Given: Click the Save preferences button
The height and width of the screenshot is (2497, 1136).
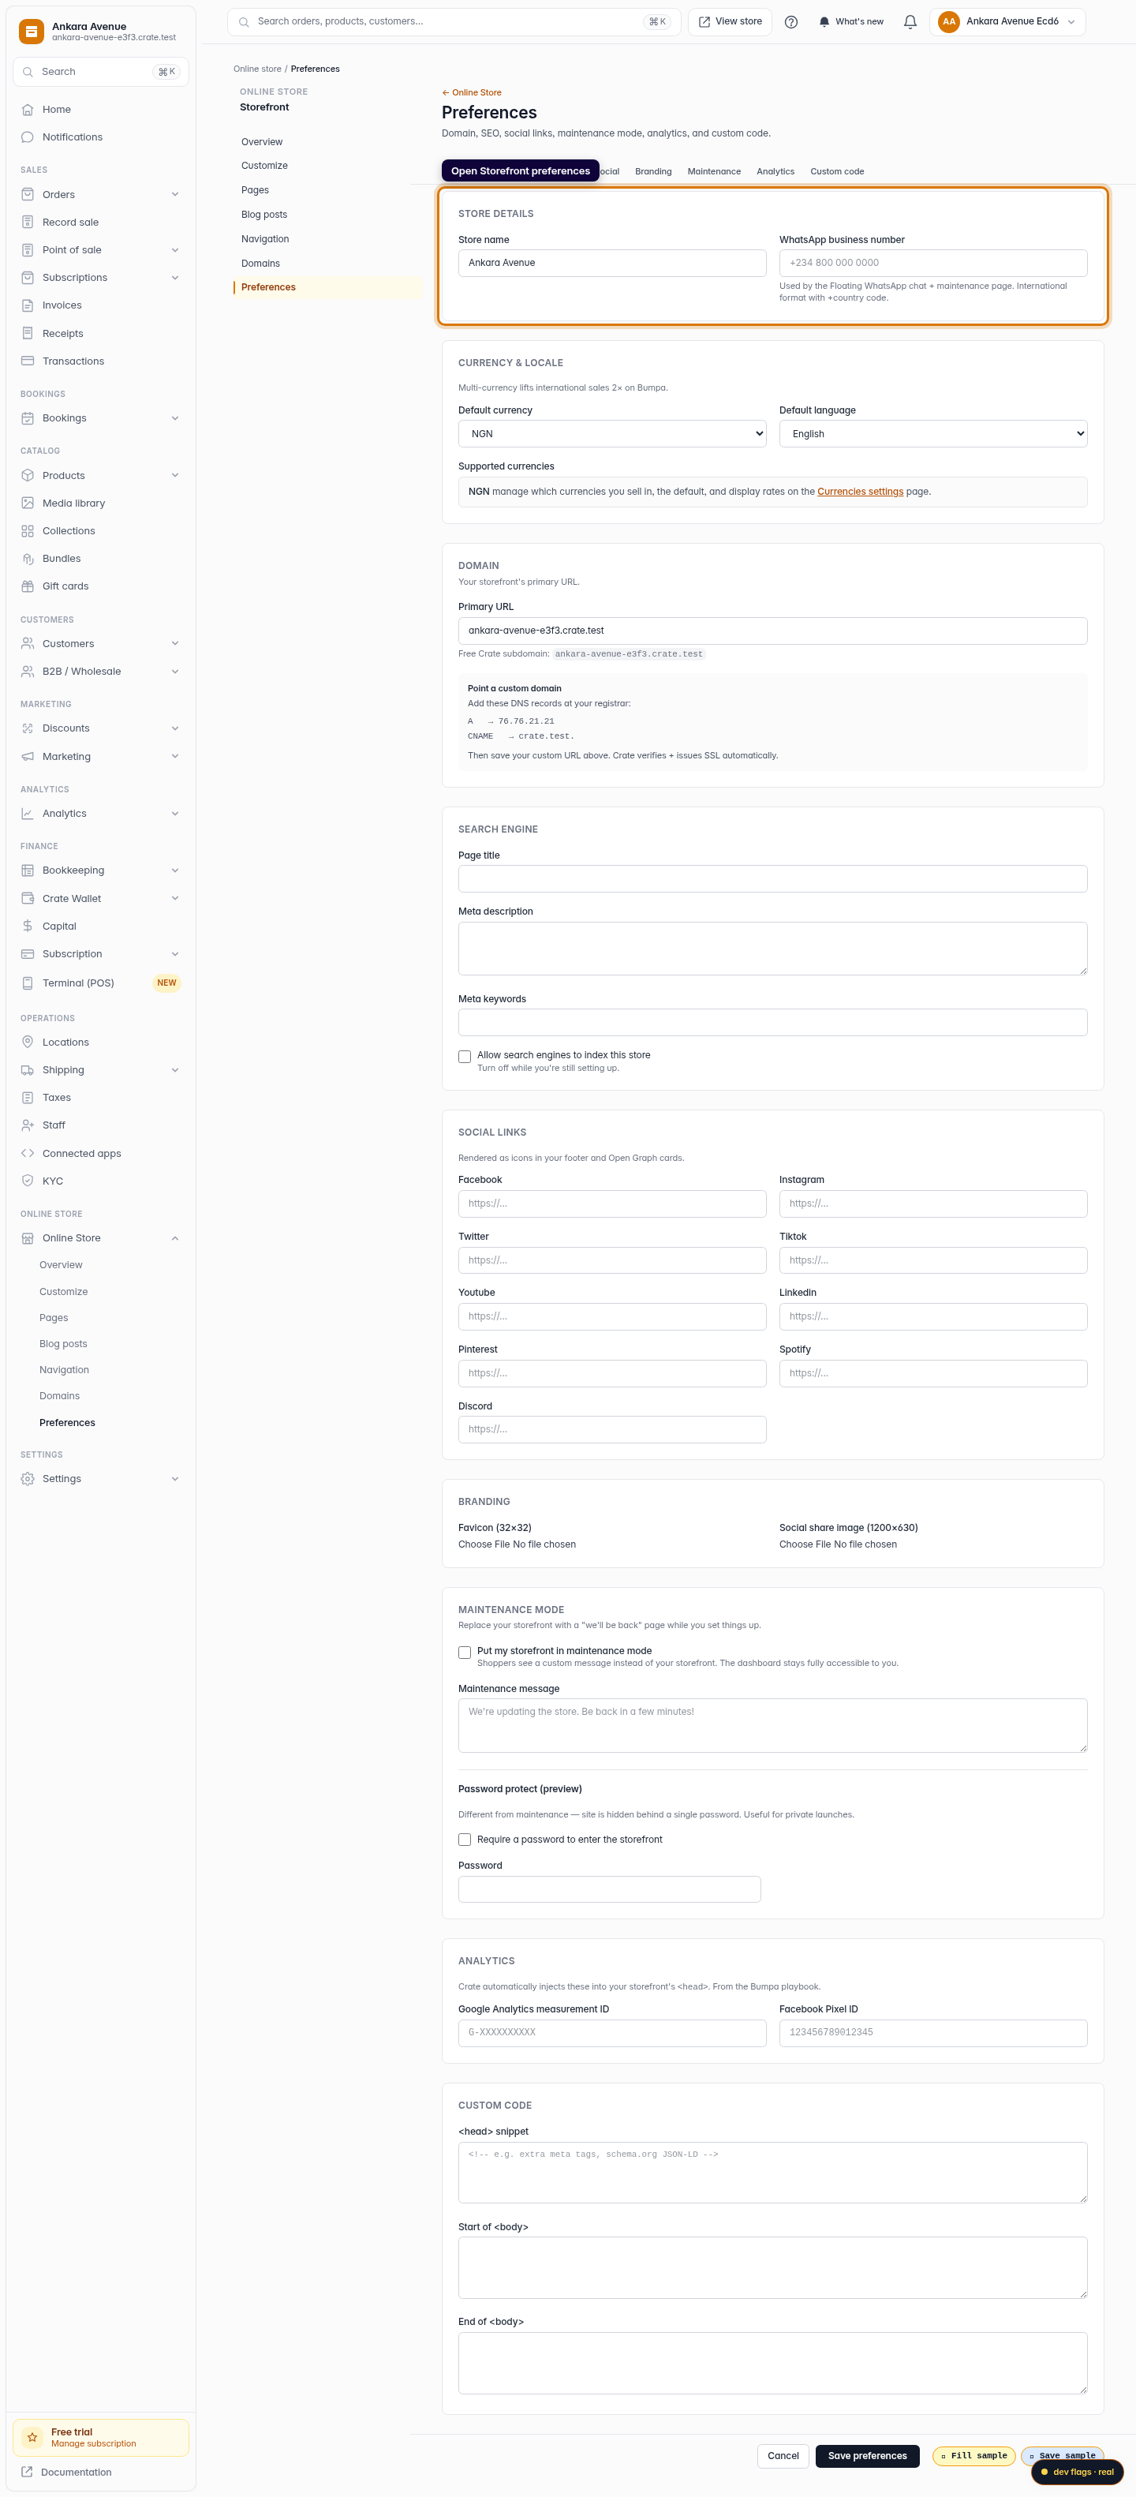Looking at the screenshot, I should pyautogui.click(x=868, y=2456).
